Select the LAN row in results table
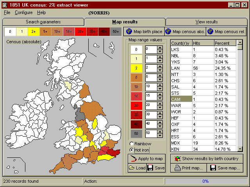Image resolution: width=250 pixels, height=187 pixels. coord(180,68)
